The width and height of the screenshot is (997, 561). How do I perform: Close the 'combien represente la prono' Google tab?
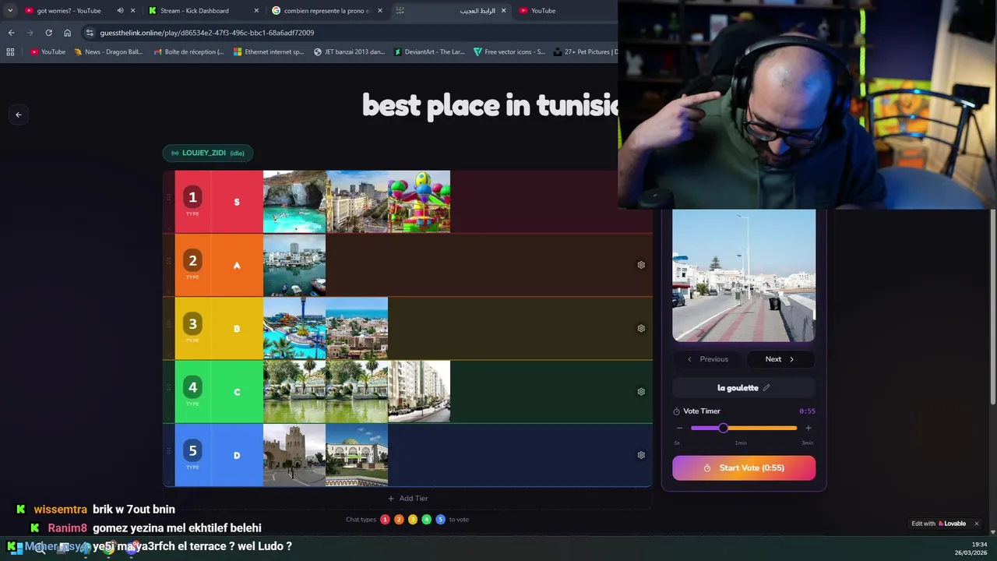coord(380,11)
